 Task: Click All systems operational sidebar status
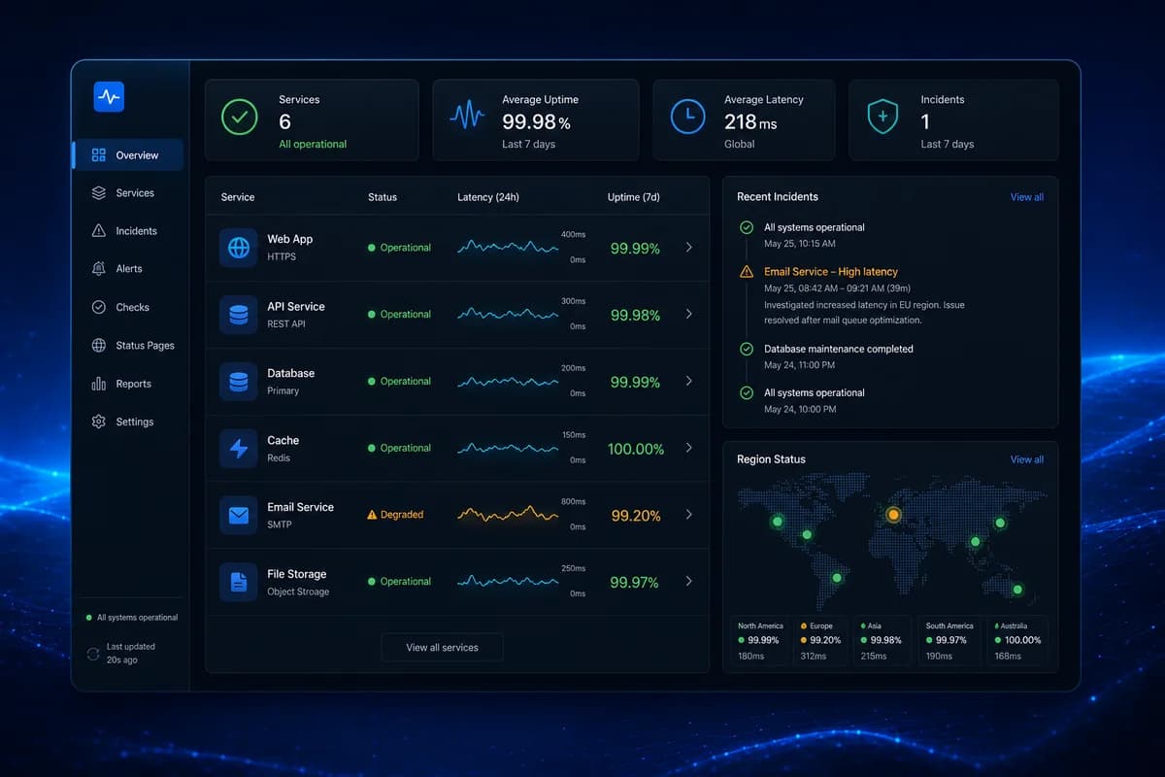131,618
